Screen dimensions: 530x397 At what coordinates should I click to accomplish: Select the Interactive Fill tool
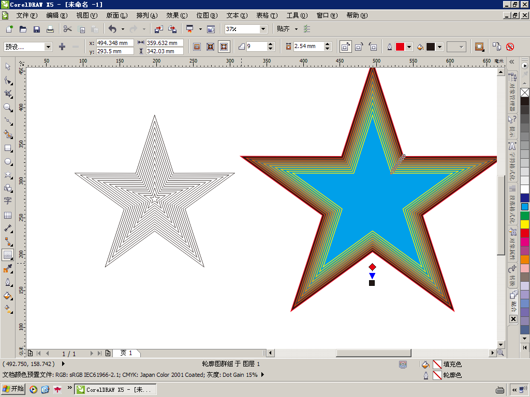click(8, 309)
